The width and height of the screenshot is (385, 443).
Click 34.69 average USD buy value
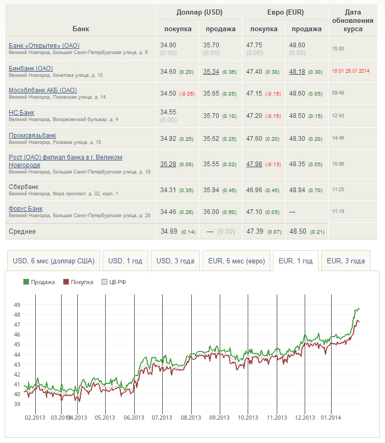[169, 232]
